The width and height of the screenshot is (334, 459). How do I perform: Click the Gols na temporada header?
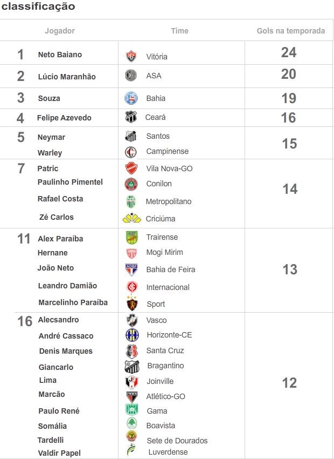coord(291,31)
